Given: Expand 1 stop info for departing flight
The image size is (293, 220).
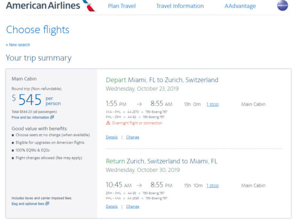Looking at the screenshot, I should [213, 104].
